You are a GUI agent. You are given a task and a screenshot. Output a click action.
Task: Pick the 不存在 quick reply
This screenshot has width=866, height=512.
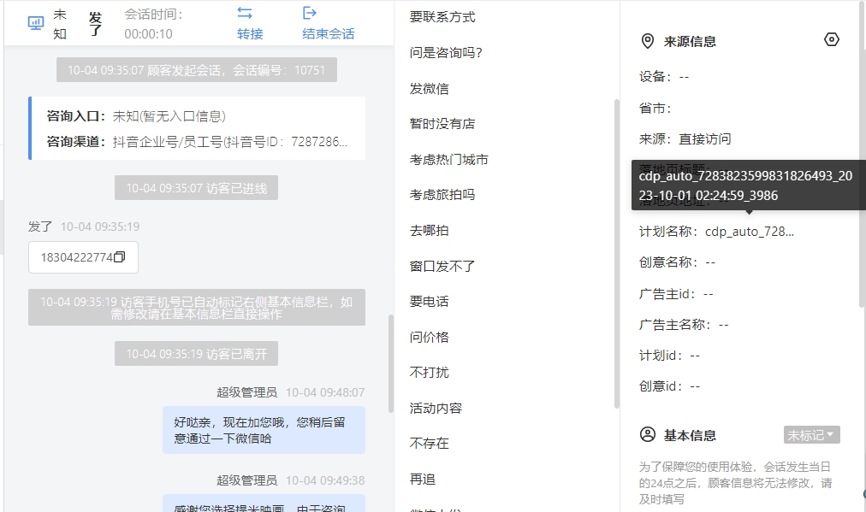429,443
